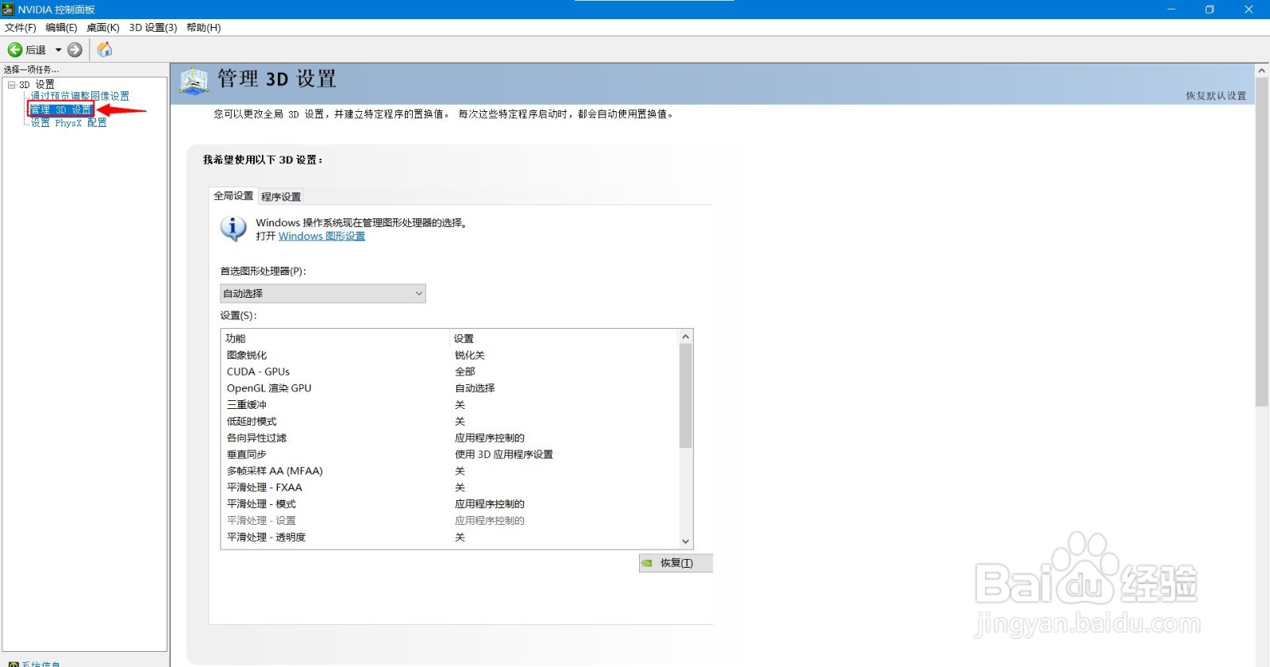Open the 帮助(H) menu
This screenshot has width=1270, height=667.
[203, 28]
